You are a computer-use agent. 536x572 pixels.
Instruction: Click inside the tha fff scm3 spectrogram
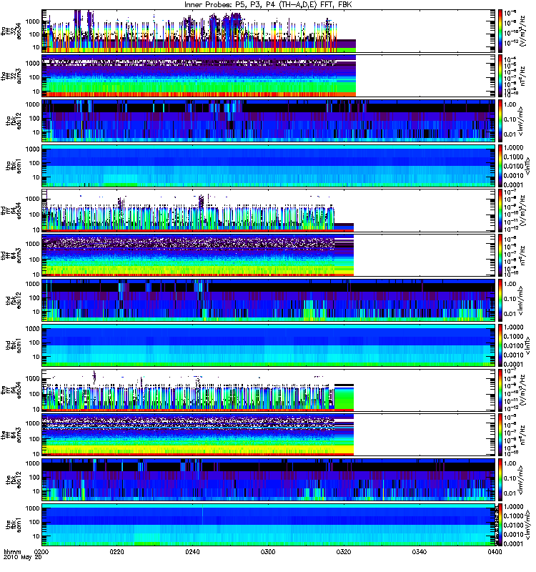click(269, 76)
